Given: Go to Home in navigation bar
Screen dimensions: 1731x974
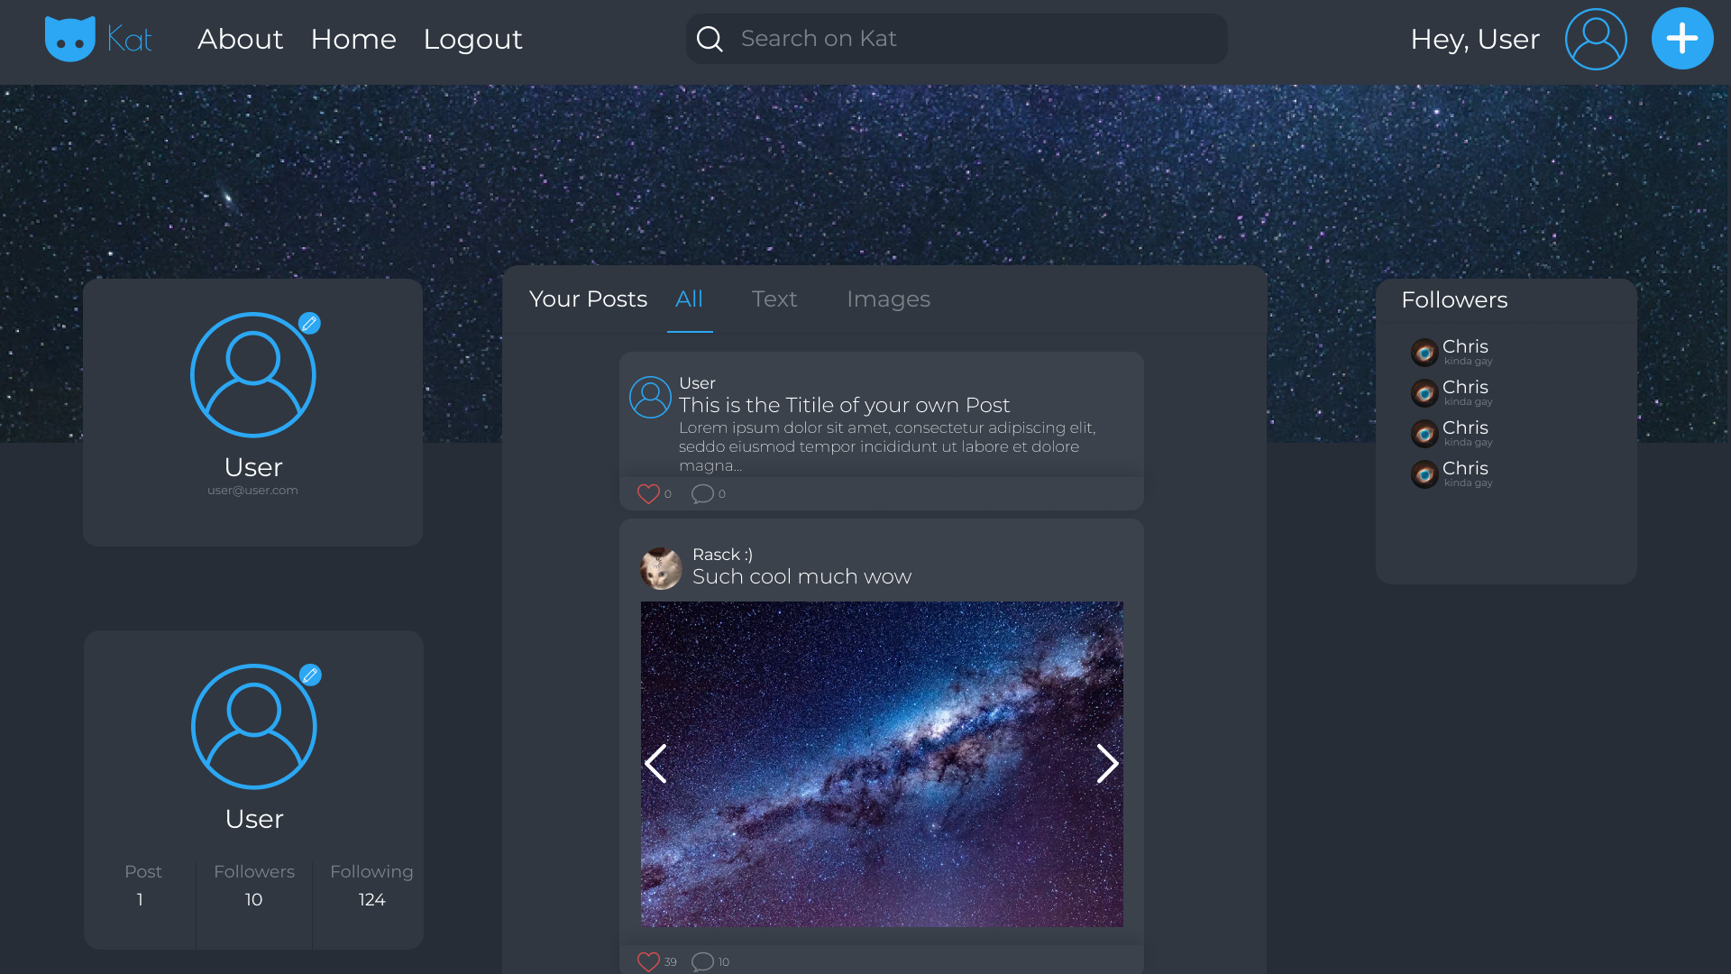Looking at the screenshot, I should [x=353, y=40].
